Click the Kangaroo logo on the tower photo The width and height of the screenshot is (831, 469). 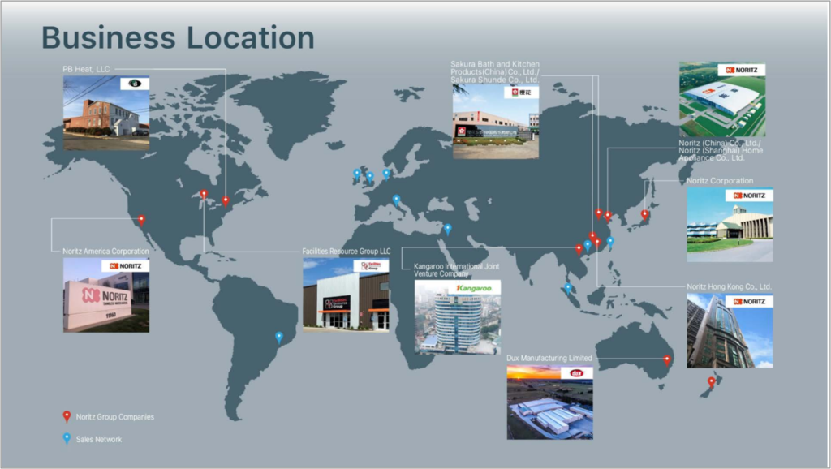(x=474, y=288)
